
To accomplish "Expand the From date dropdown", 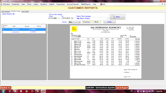I will point(59,18).
